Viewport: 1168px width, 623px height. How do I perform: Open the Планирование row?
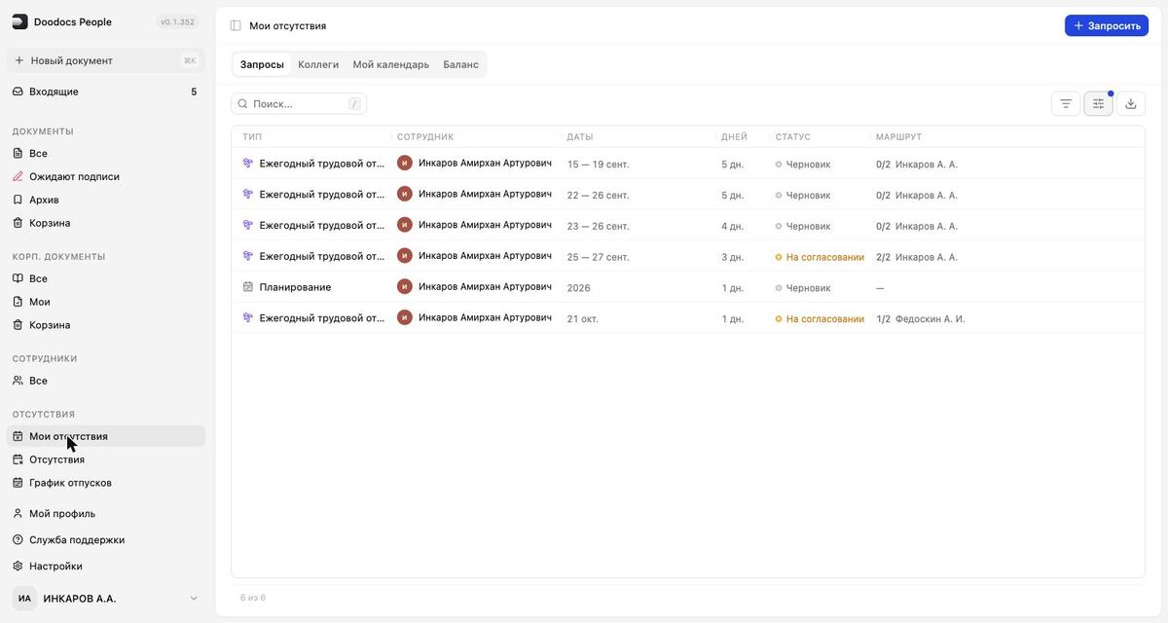tap(688, 287)
